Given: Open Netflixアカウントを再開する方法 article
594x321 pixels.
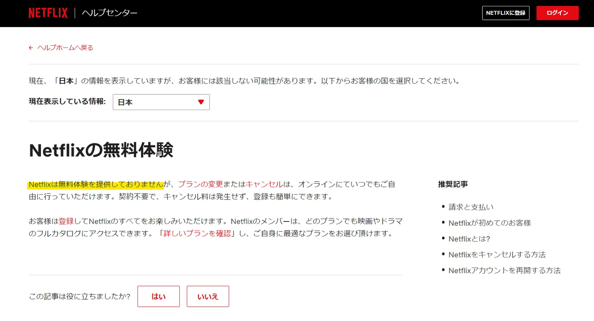Looking at the screenshot, I should (504, 270).
